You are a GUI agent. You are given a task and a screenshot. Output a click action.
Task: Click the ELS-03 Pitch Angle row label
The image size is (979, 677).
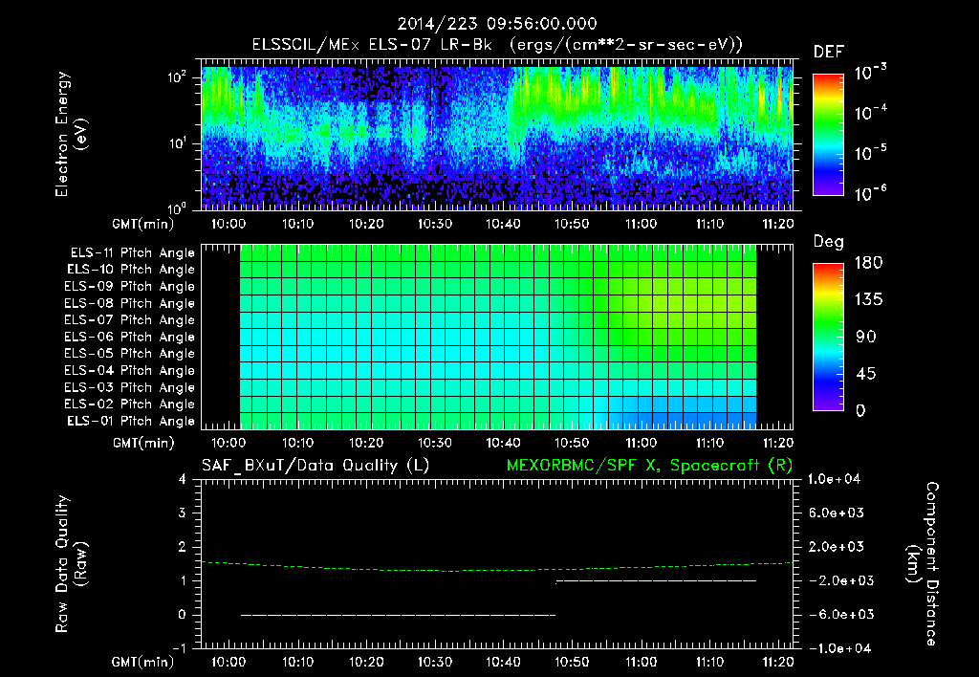click(x=130, y=388)
